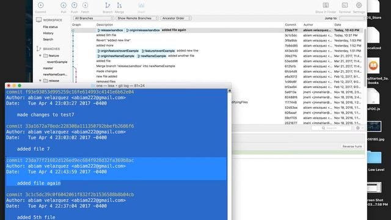Image resolution: width=391 pixels, height=220 pixels.
Task: Click 'added 5th file' line in terminal
Action: click(36, 218)
